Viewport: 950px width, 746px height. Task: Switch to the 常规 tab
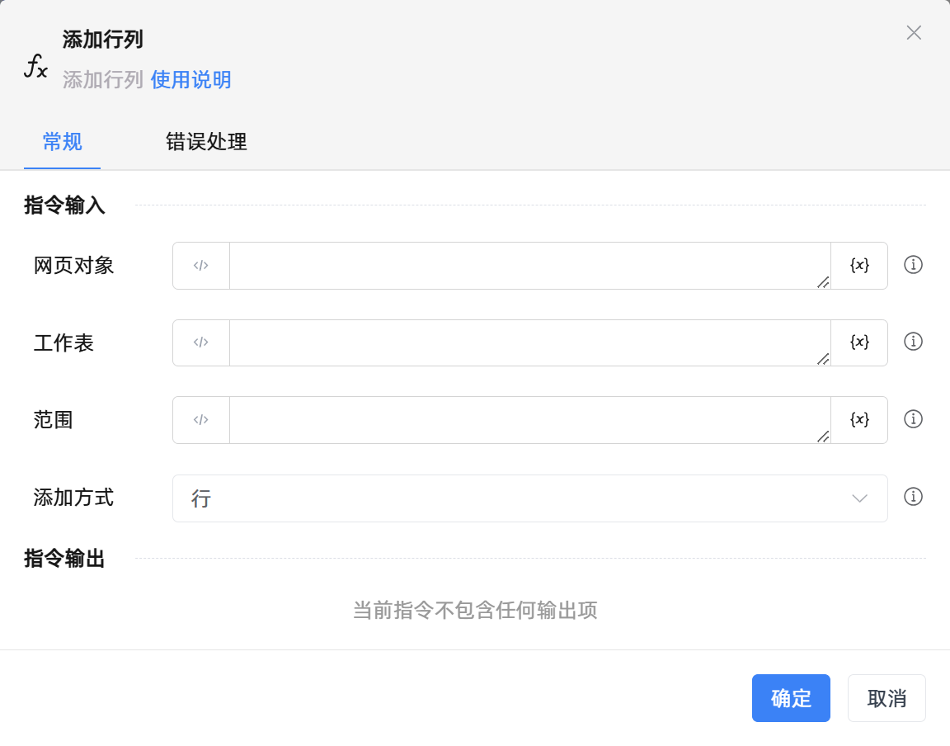coord(62,142)
